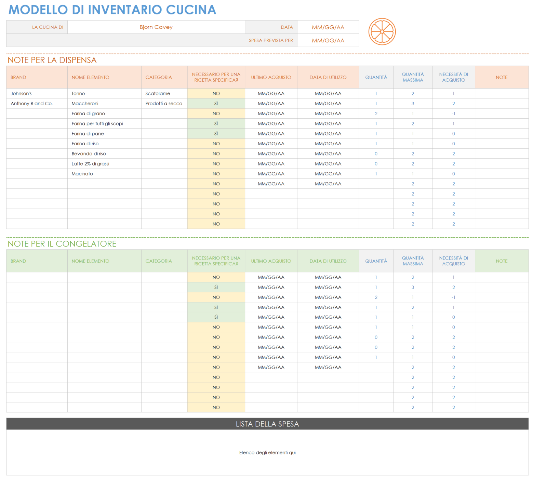Click the NOTE header in the congelatore table
This screenshot has height=478, width=533.
tap(502, 261)
